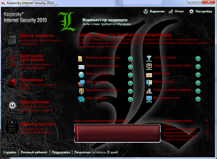The image size is (217, 159).
Task: Toggle the Веб-Антивирус green status indicator
Action: [x=130, y=75]
